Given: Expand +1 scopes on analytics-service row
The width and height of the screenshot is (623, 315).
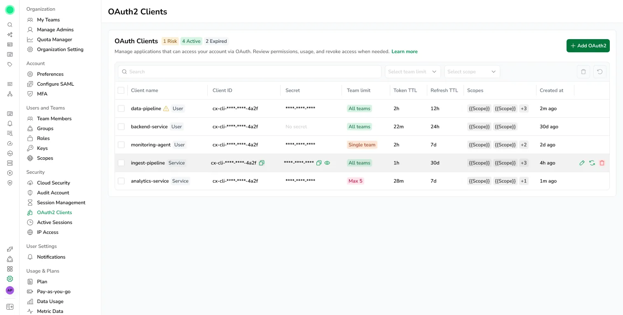Looking at the screenshot, I should click(523, 181).
